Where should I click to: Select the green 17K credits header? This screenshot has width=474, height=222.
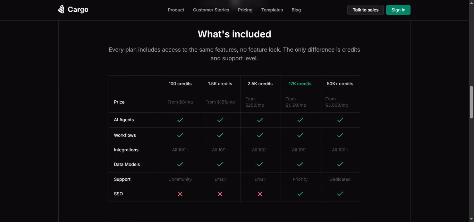(x=300, y=84)
